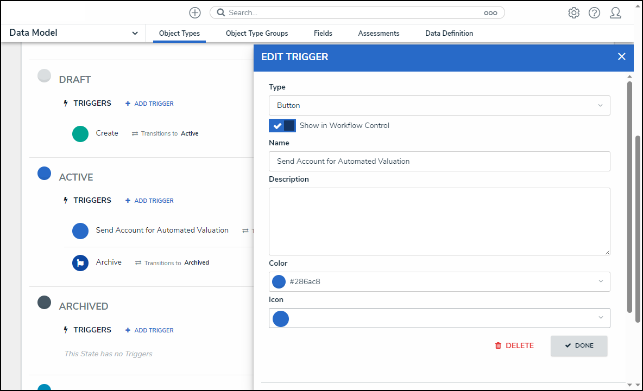Click the #286ac8 color swatch
The width and height of the screenshot is (643, 391).
click(x=279, y=281)
